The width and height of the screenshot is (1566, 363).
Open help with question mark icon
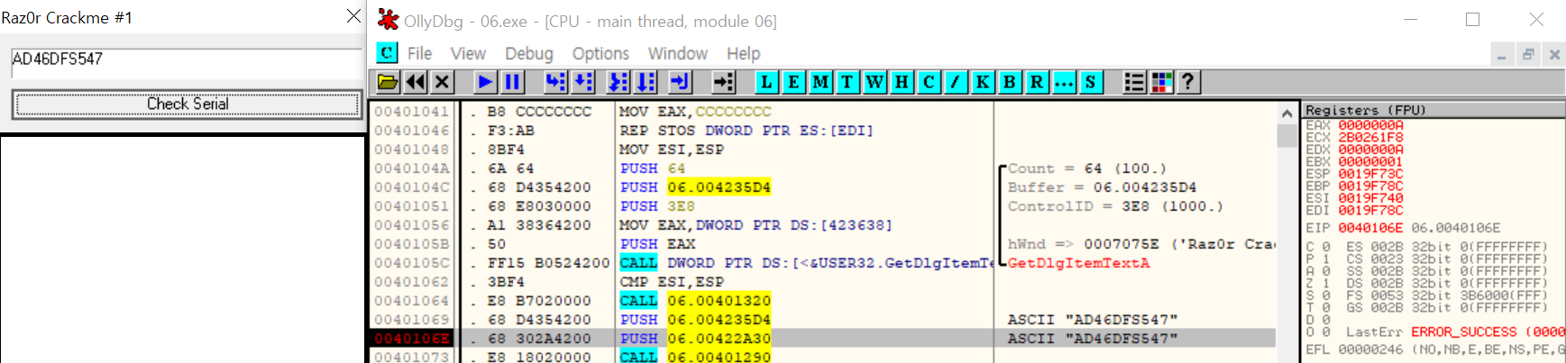coord(1188,83)
